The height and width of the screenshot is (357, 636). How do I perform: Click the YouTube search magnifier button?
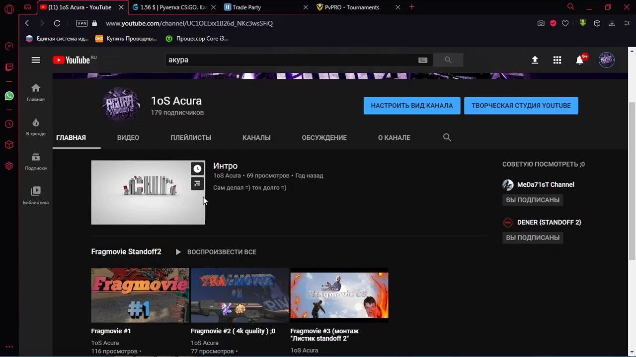point(448,60)
